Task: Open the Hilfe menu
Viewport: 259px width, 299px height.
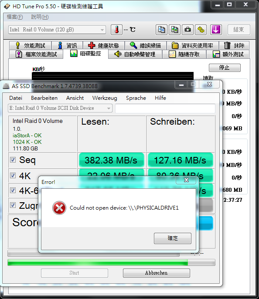Action: 160,98
